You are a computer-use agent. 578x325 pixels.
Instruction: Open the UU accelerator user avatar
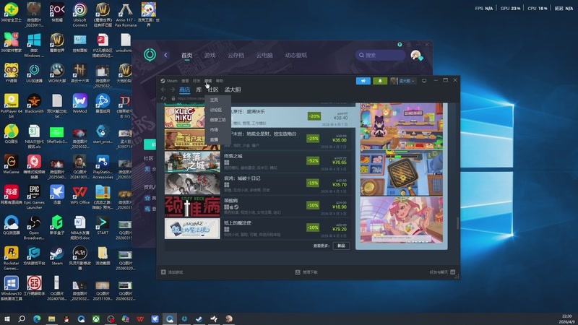coord(416,56)
